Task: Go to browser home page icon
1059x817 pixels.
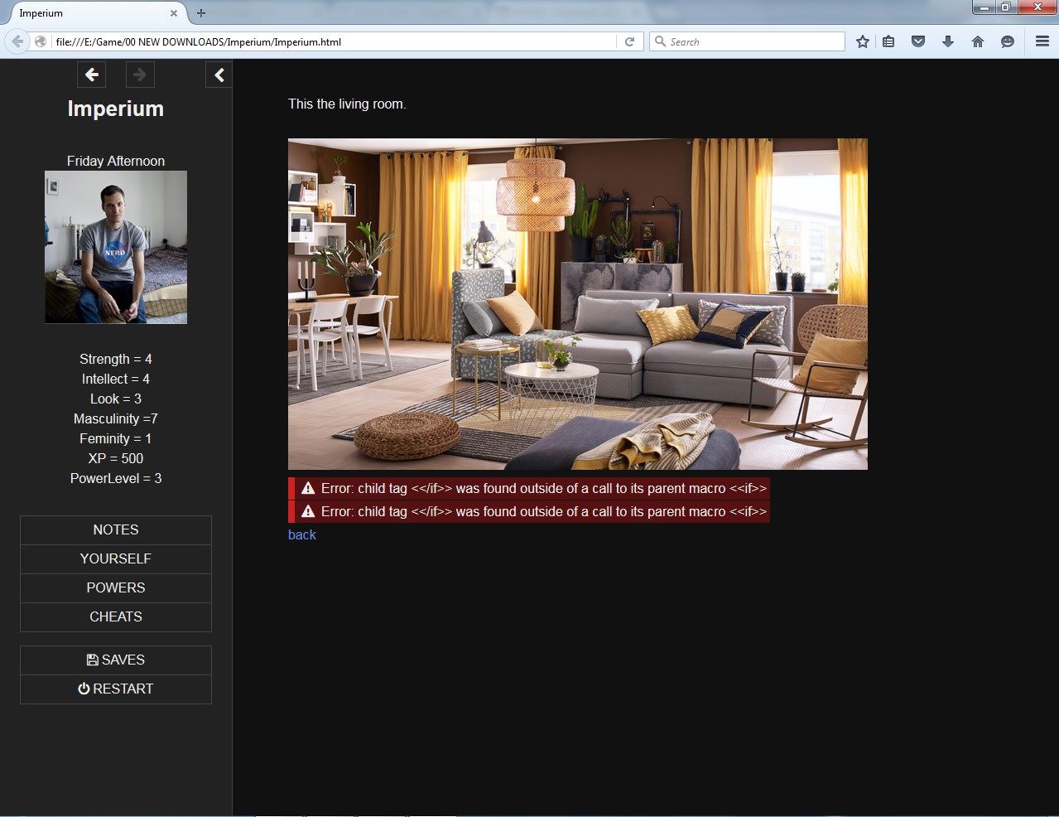Action: coord(978,41)
